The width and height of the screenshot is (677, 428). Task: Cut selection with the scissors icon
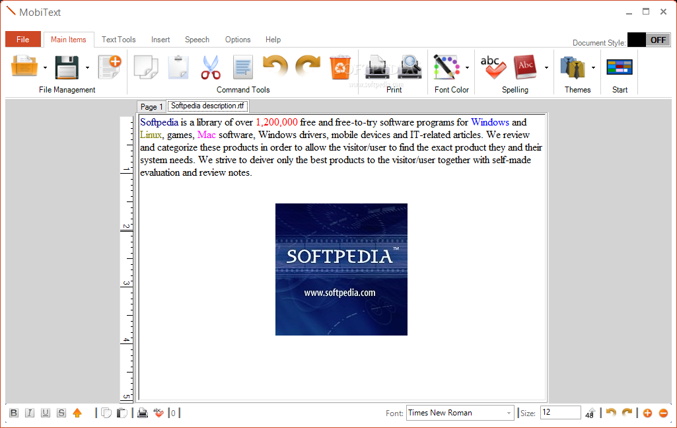coord(211,67)
